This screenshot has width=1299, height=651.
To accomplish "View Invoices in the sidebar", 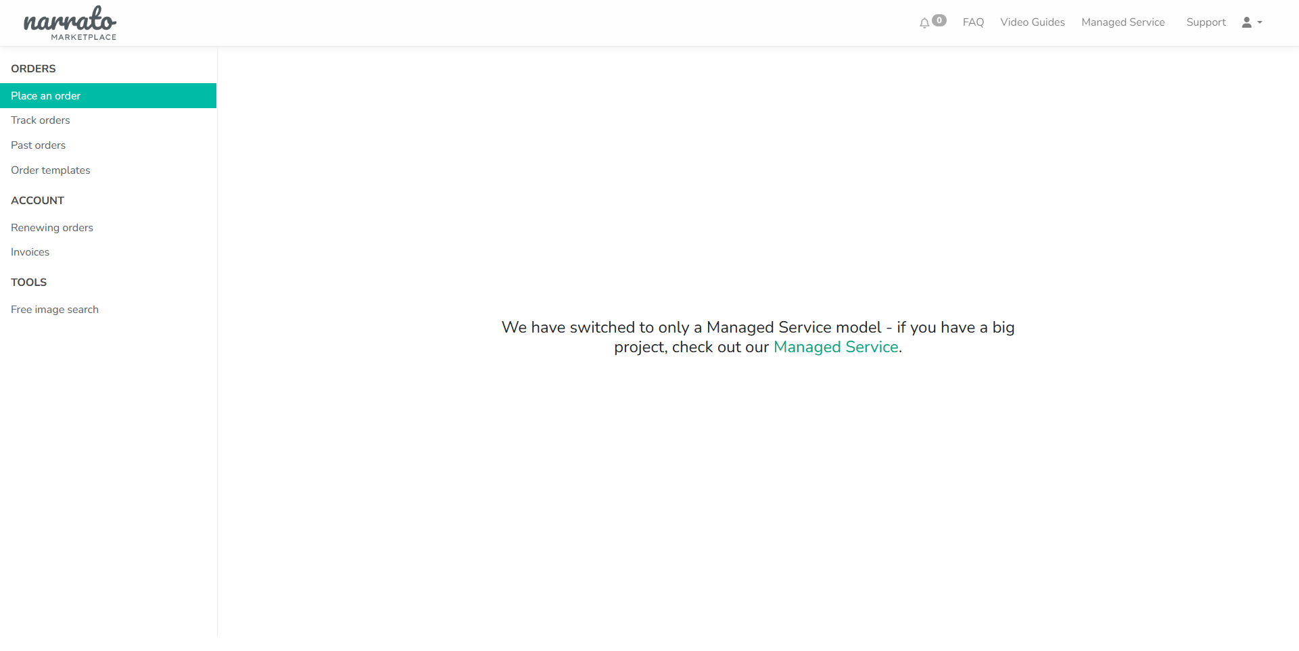I will (x=30, y=252).
